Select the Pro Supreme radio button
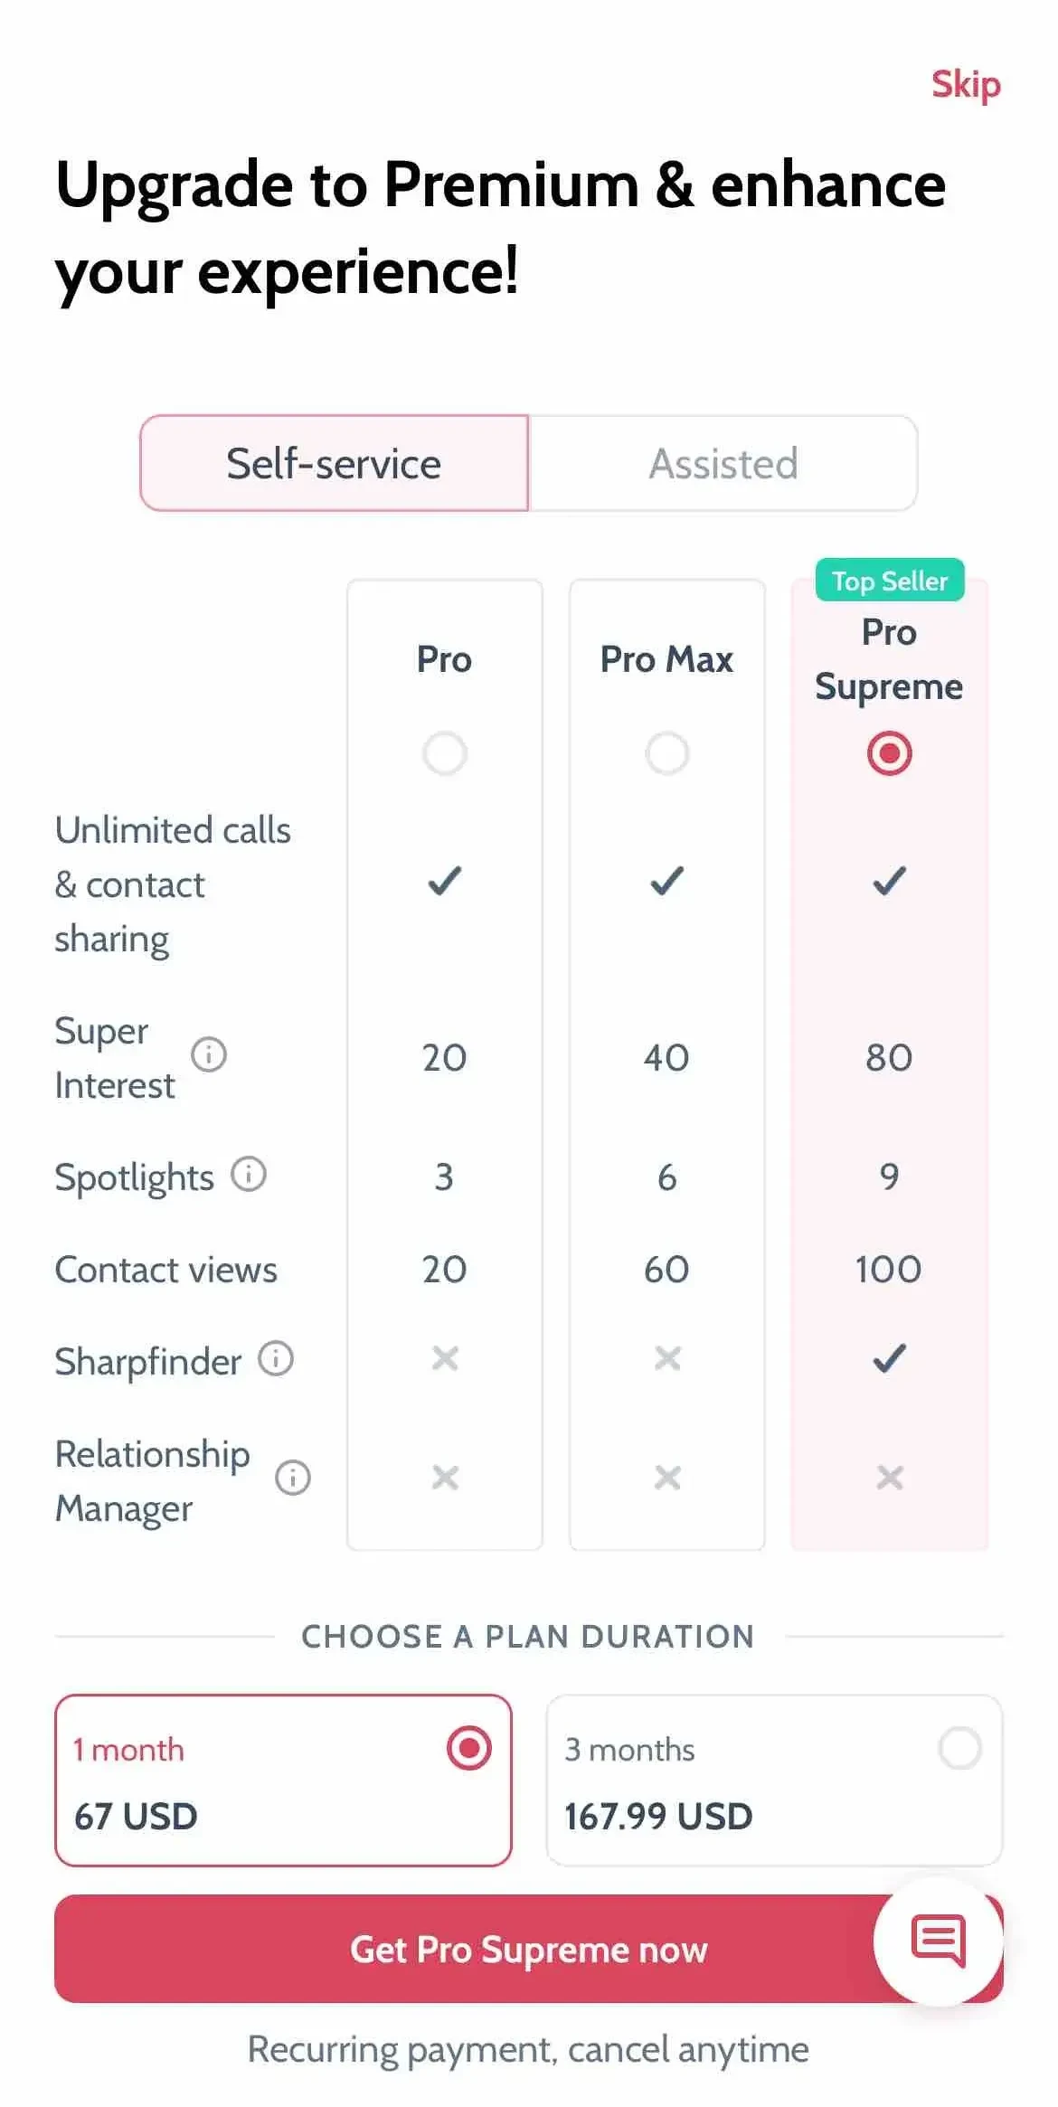Viewport: 1058px width, 2107px height. point(890,753)
